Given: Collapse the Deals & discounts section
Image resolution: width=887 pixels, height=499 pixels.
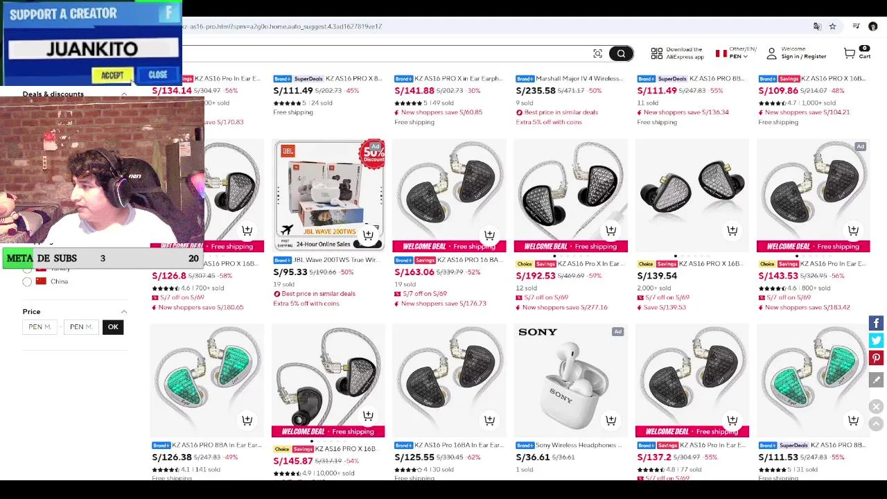Looking at the screenshot, I should (x=124, y=94).
